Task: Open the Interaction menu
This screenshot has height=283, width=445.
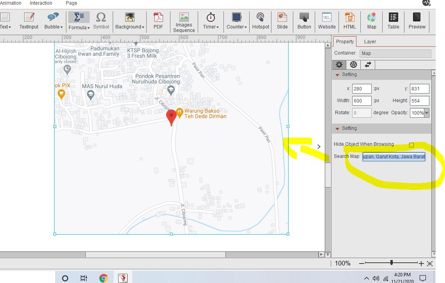Action: 41,3
